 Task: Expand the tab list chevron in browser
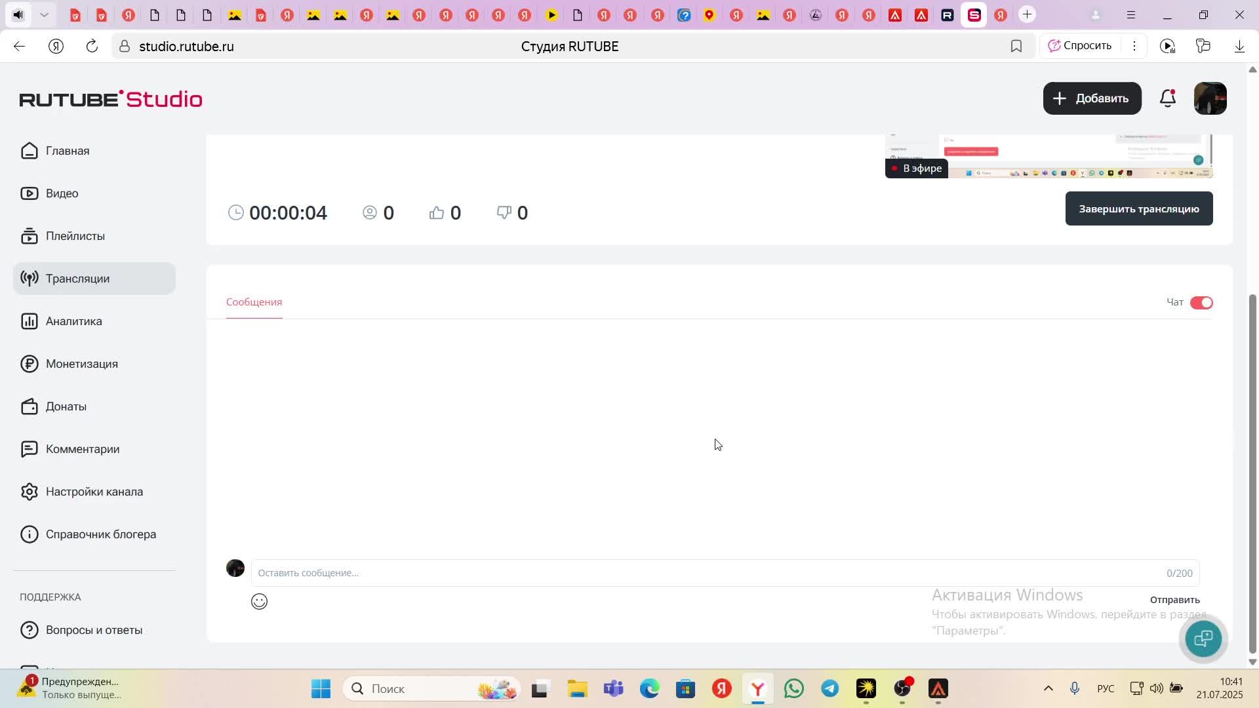pyautogui.click(x=44, y=14)
